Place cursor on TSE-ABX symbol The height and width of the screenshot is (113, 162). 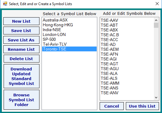pos(109,30)
